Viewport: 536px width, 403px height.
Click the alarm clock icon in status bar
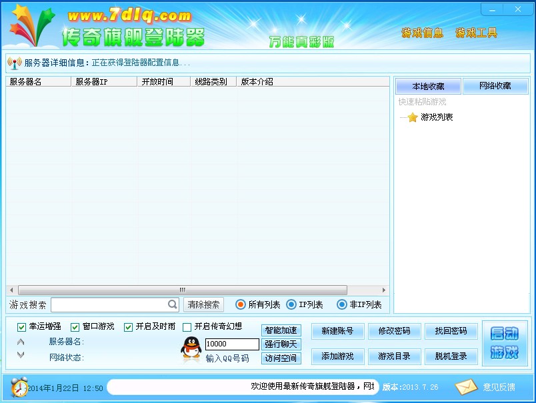coord(19,387)
